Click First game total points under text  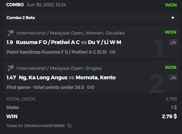[x=45, y=87]
